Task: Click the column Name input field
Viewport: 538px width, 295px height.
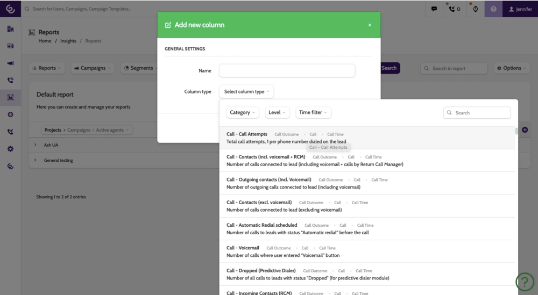Action: [x=287, y=70]
